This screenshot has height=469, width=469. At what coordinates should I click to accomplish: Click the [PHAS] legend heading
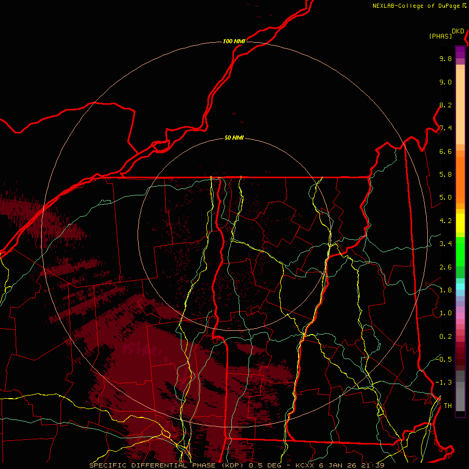click(440, 36)
